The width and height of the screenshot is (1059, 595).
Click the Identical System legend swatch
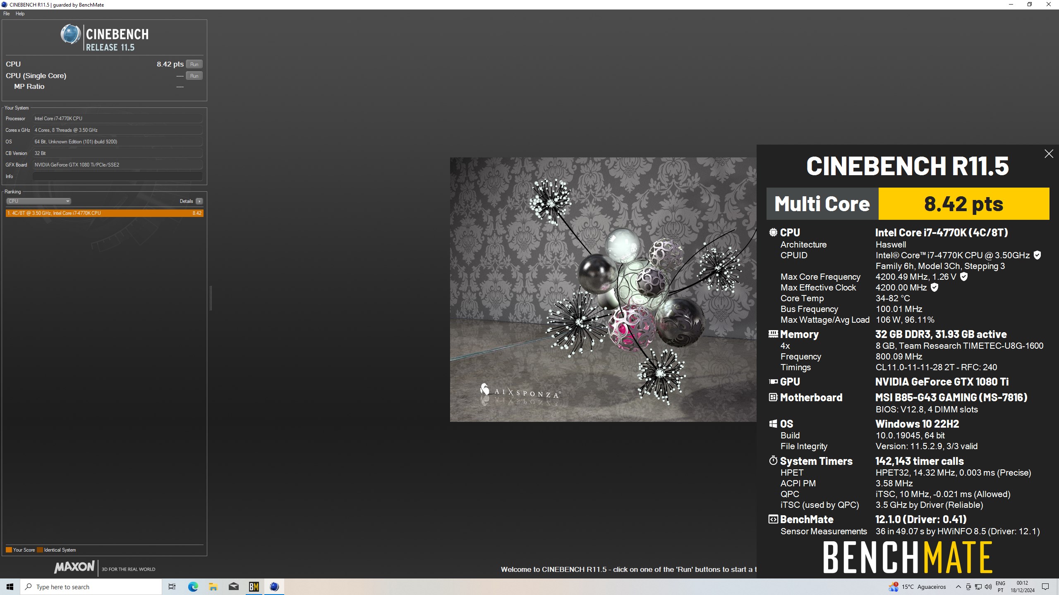(40, 550)
